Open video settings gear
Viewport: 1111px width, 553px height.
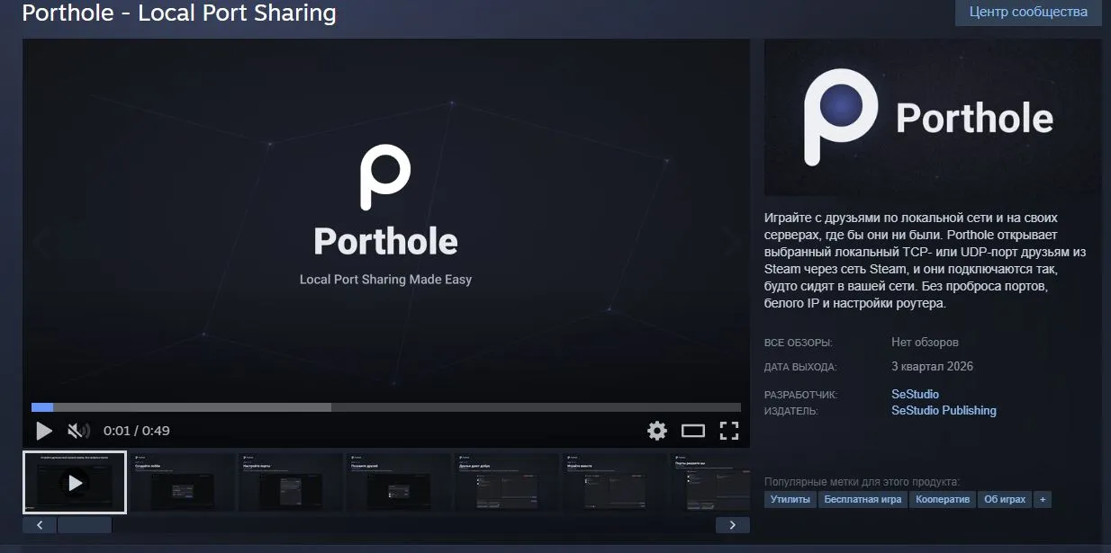(x=657, y=431)
